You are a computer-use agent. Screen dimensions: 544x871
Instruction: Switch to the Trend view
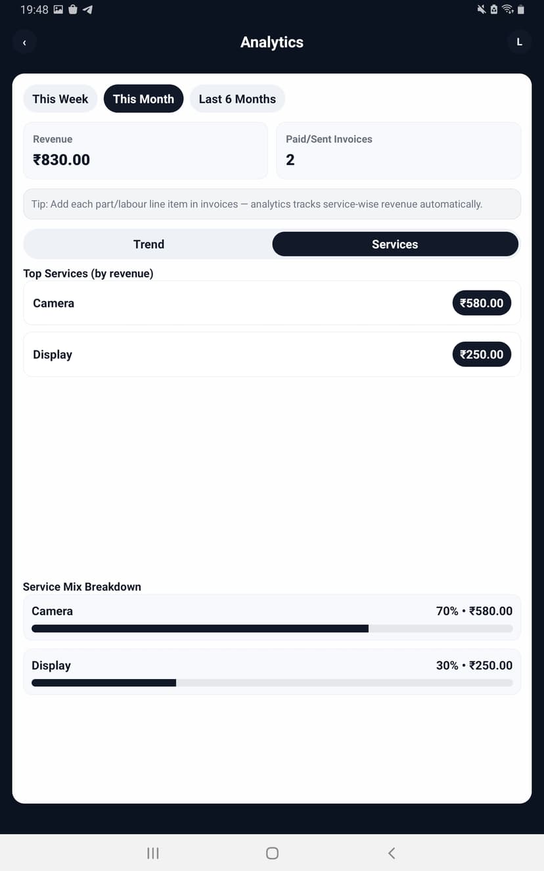tap(148, 244)
